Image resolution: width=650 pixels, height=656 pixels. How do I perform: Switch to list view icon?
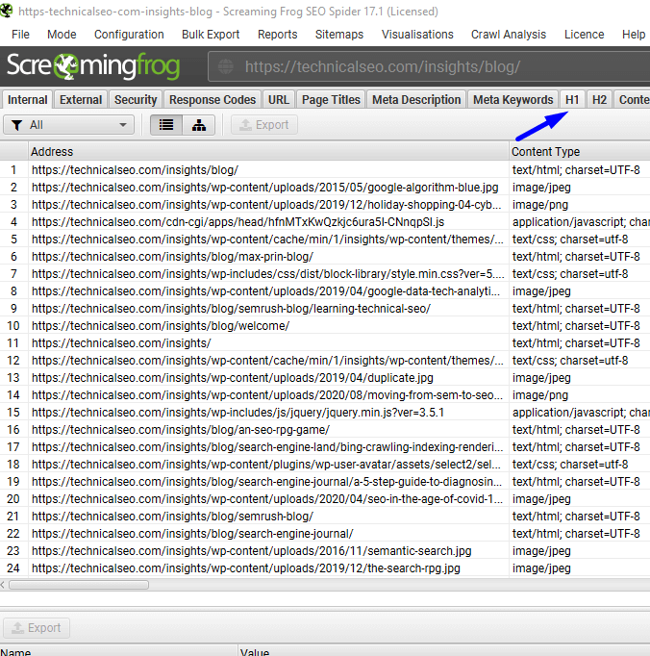(x=166, y=125)
